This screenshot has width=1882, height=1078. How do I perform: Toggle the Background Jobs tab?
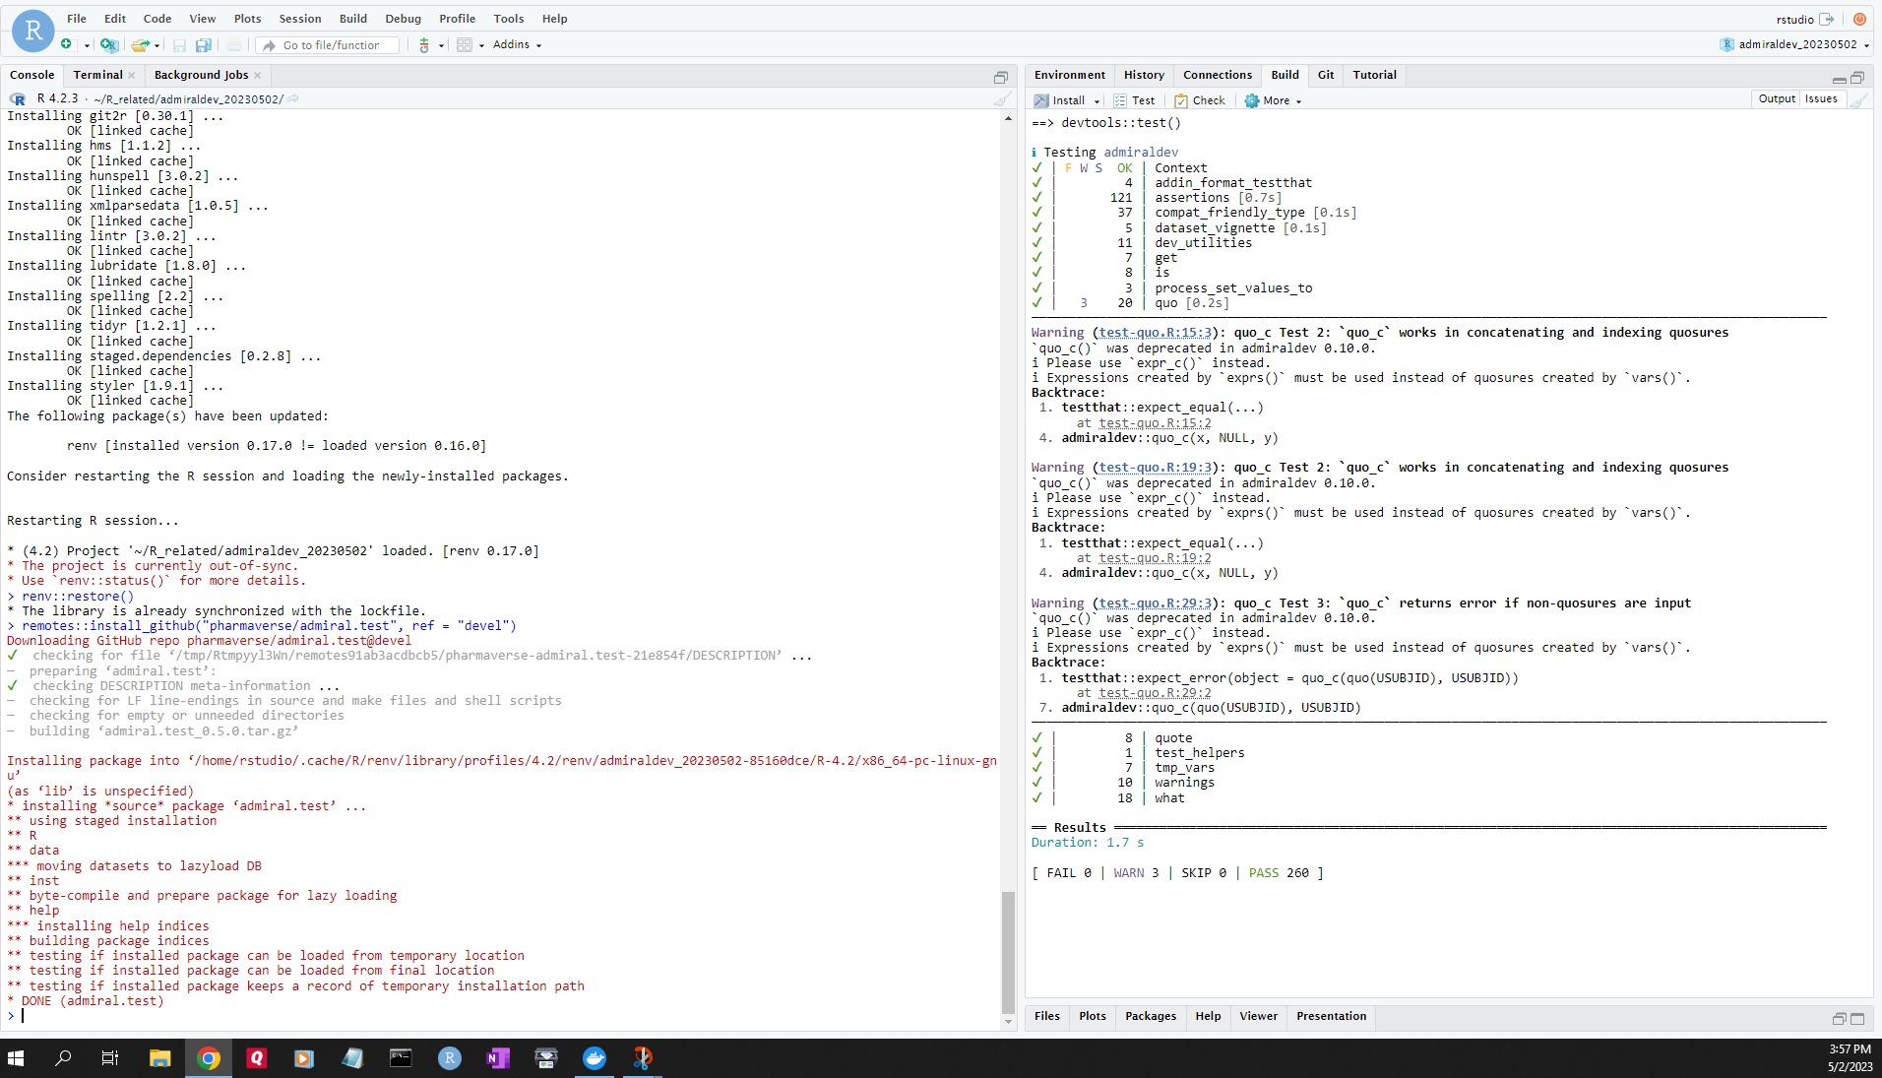point(200,75)
